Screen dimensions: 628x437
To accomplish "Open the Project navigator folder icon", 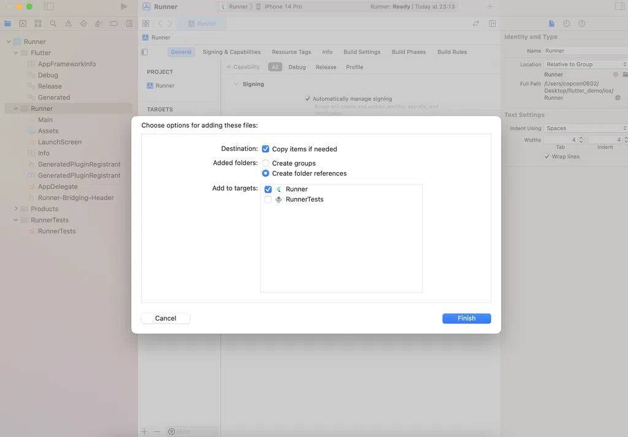I will click(7, 24).
